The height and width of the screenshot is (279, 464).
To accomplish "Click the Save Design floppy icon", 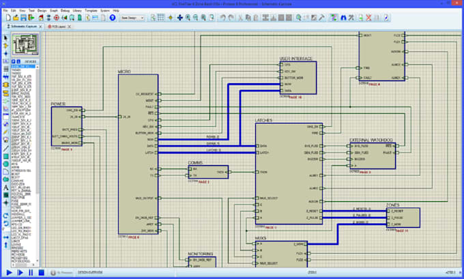I will (x=24, y=18).
